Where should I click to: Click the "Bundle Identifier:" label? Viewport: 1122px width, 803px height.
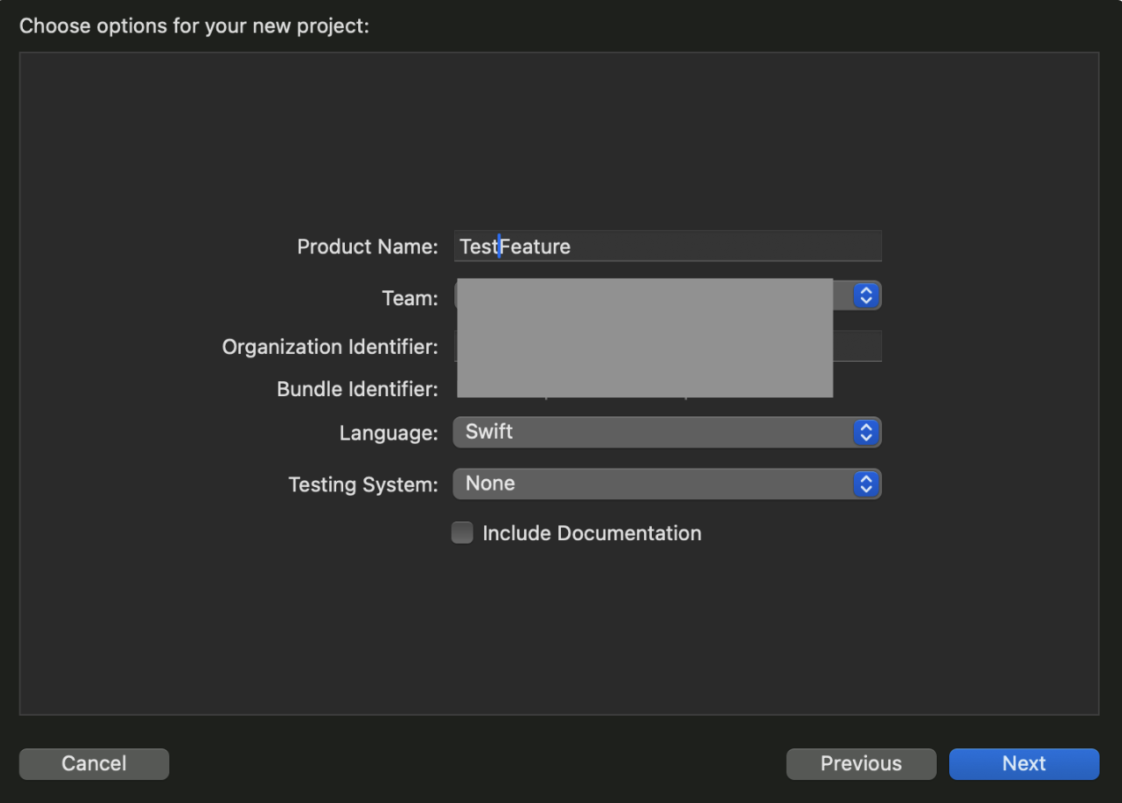point(357,389)
